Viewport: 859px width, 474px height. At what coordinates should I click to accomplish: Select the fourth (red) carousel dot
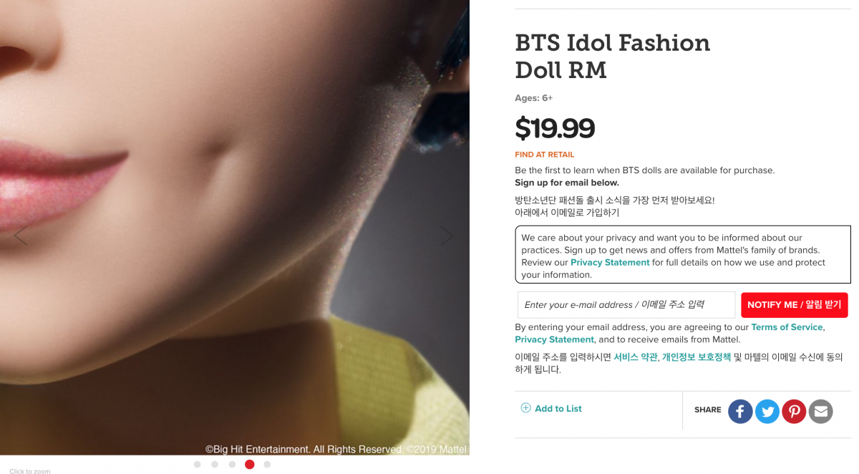tap(249, 465)
